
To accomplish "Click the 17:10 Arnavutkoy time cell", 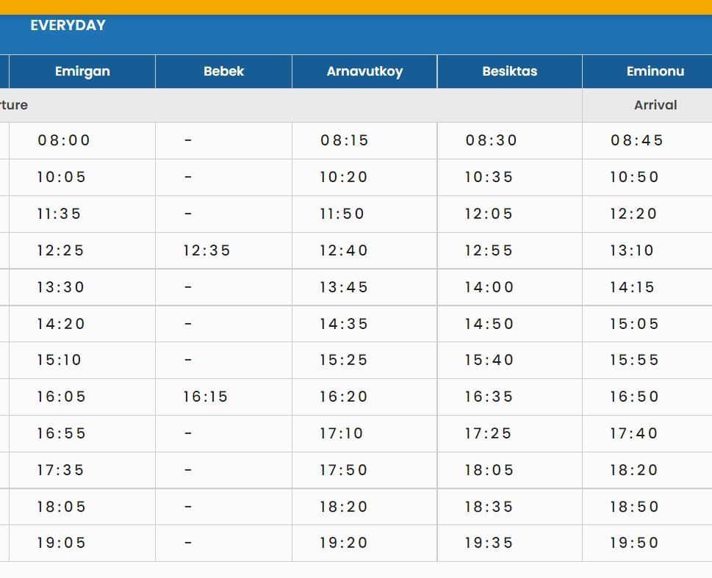I will pos(341,433).
